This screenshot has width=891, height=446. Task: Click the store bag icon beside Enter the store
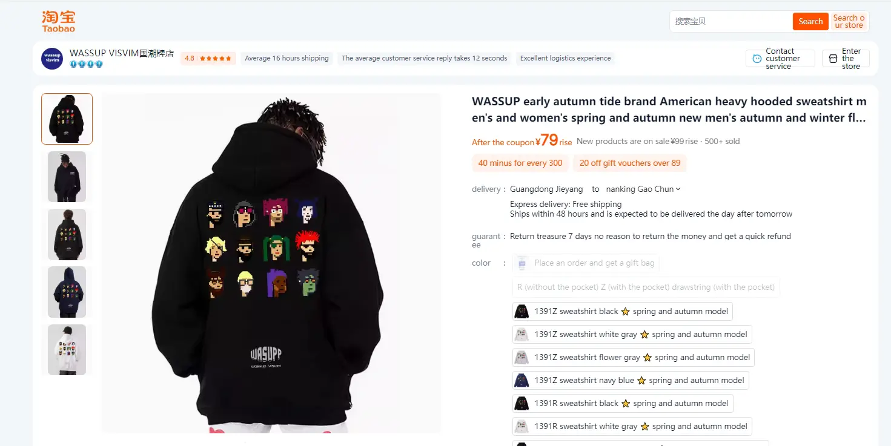point(833,59)
